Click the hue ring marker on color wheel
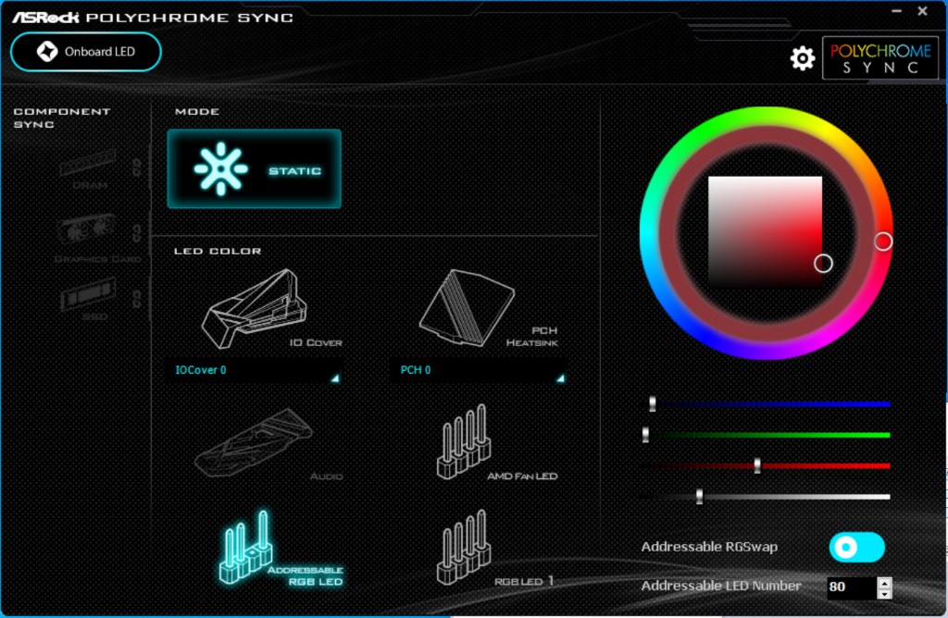The image size is (948, 618). point(883,241)
